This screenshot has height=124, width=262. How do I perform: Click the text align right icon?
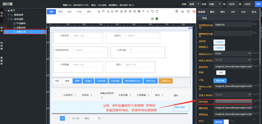(x=134, y=11)
